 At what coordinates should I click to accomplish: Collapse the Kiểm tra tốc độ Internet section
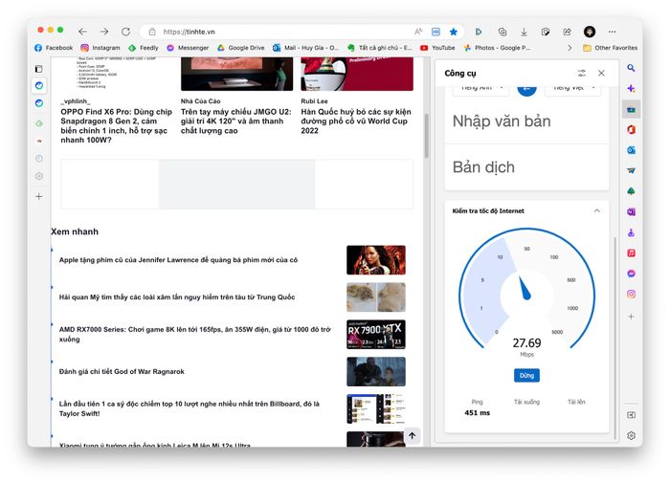click(x=597, y=210)
